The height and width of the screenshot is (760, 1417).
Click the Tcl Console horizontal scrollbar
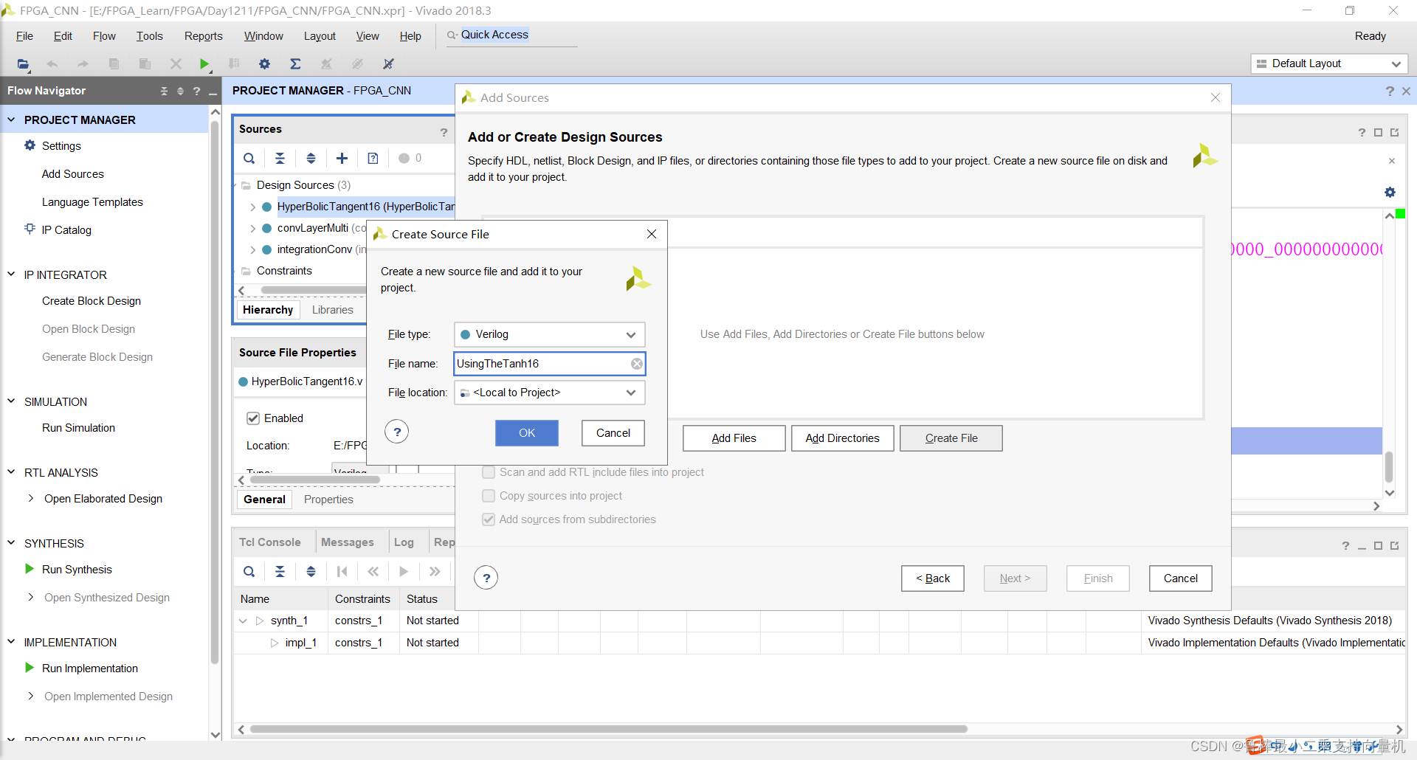pos(608,729)
